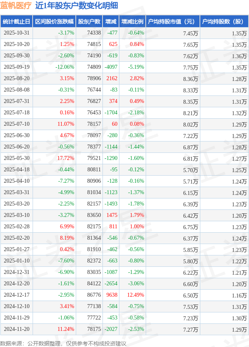Click the 9638 increase value cell

[x=112, y=295]
